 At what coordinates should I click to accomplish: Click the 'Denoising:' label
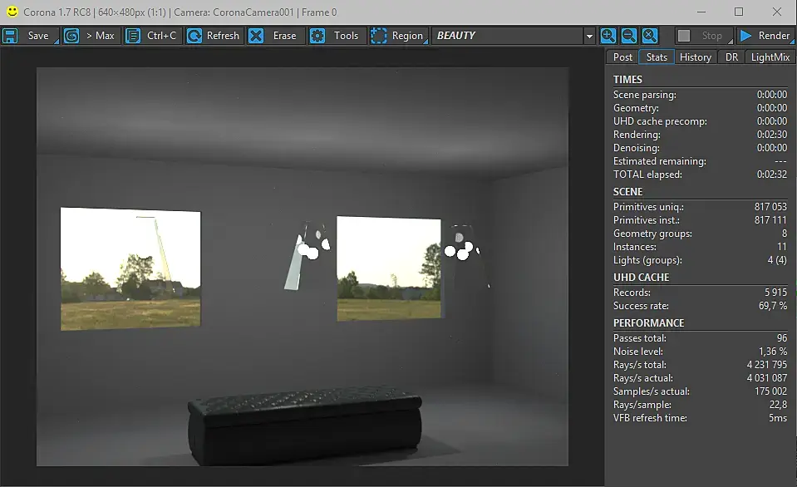point(637,147)
